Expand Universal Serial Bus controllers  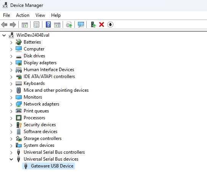[x=11, y=152]
